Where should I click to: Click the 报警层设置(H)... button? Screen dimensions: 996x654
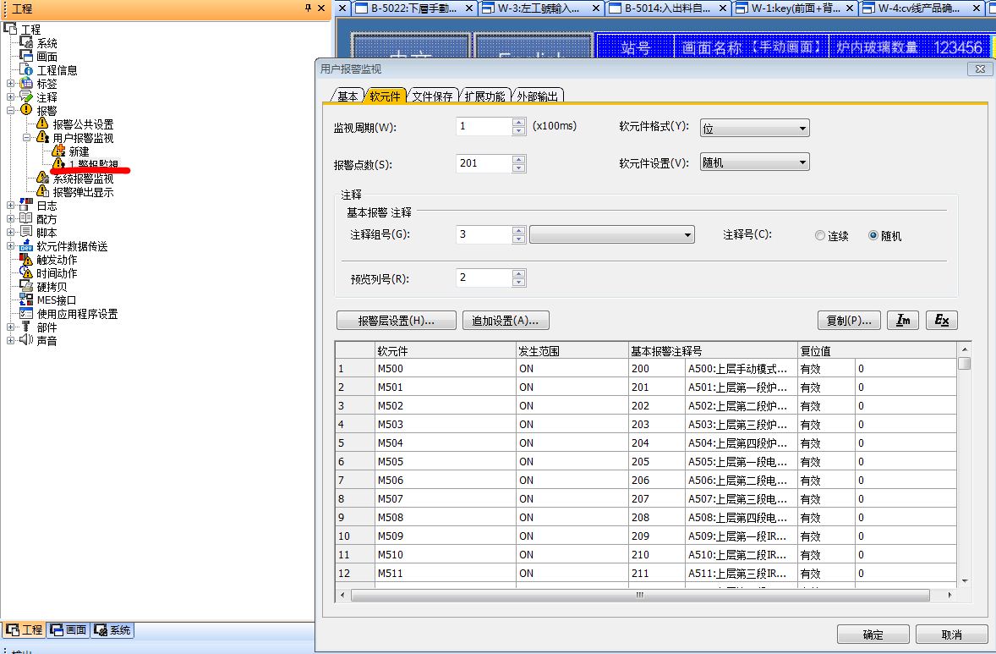396,321
